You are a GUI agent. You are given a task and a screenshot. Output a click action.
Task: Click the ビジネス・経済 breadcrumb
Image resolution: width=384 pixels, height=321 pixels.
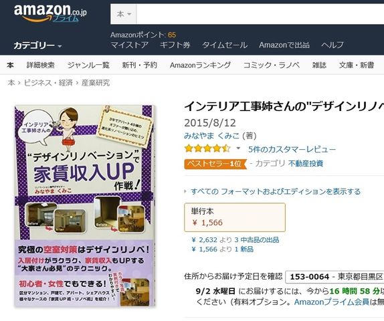tap(48, 83)
